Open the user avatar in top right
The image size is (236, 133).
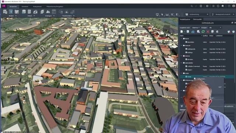233,6
